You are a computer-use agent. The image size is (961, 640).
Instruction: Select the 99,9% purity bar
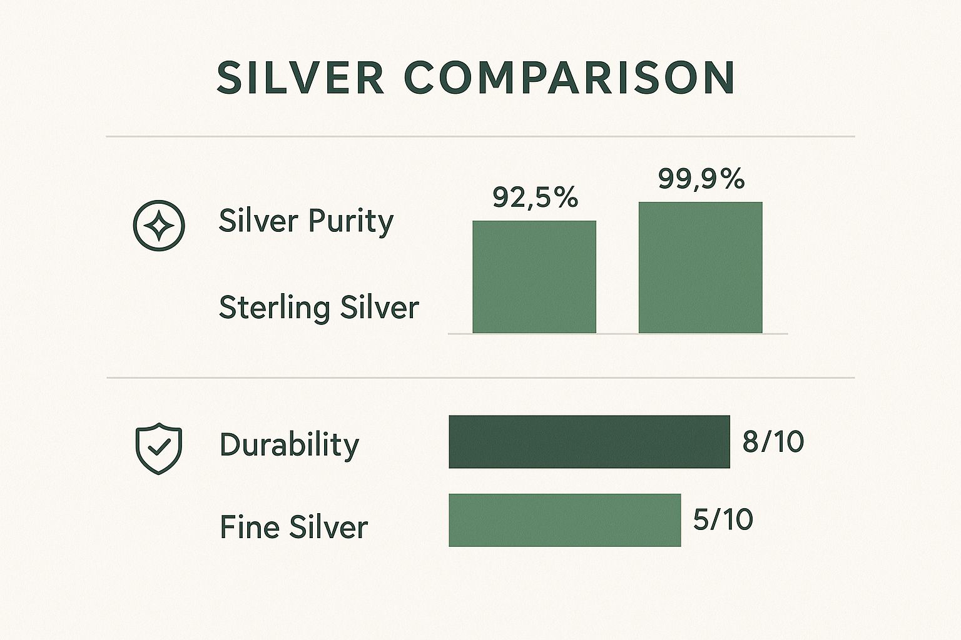[x=701, y=267]
